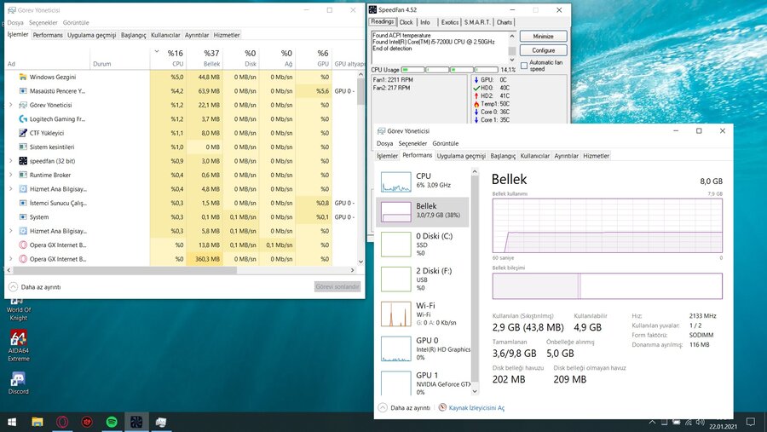Click the Masaüstü Pencere Yöneticisi process icon
The height and width of the screenshot is (432, 767).
pos(23,91)
